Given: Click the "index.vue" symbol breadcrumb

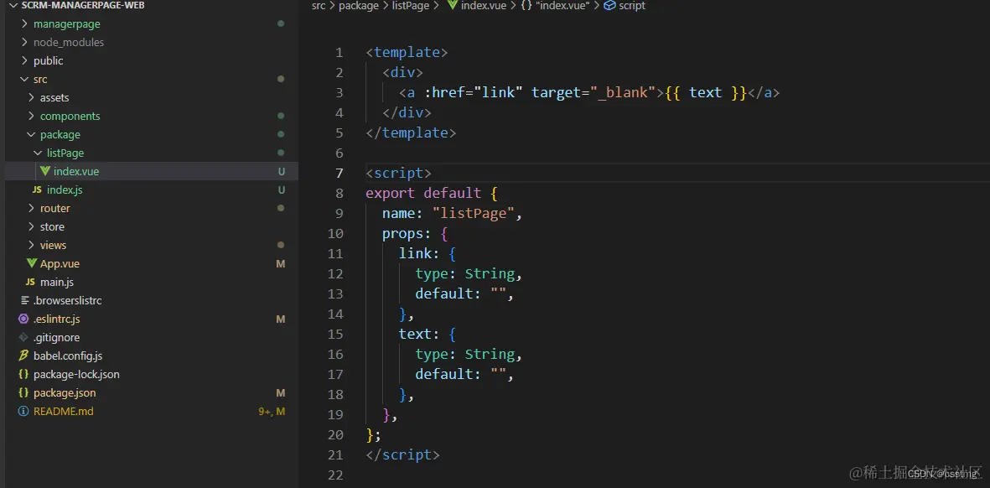Looking at the screenshot, I should pyautogui.click(x=562, y=6).
